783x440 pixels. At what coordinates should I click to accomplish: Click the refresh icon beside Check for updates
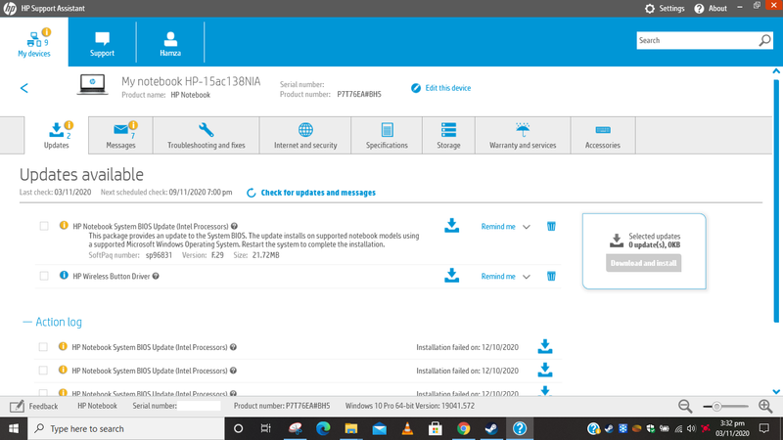coord(252,193)
